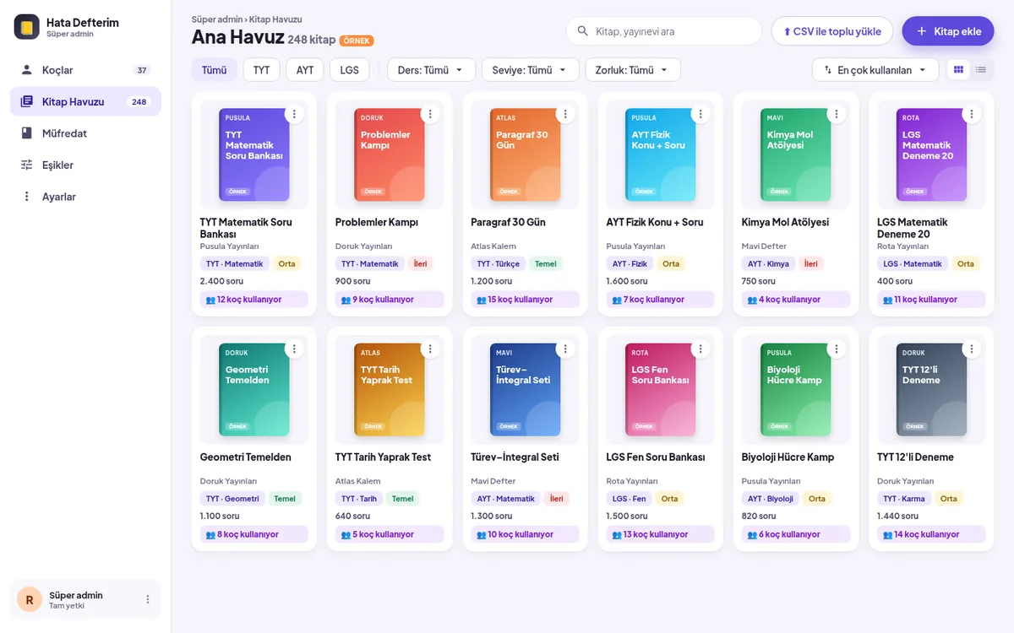Viewport: 1014px width, 633px height.
Task: Click 9 koç kullanıyor on Problemler Kampı
Action: click(x=390, y=300)
